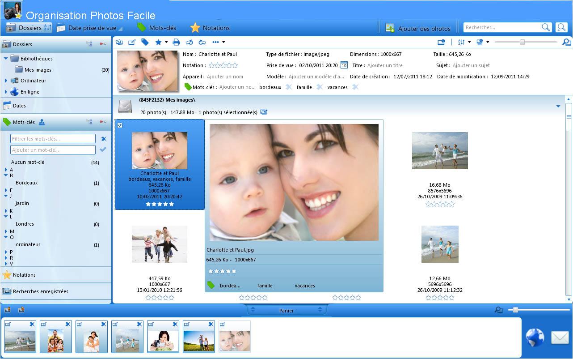Click the tree icon in Mots-clés header
This screenshot has width=573, height=359.
89,122
